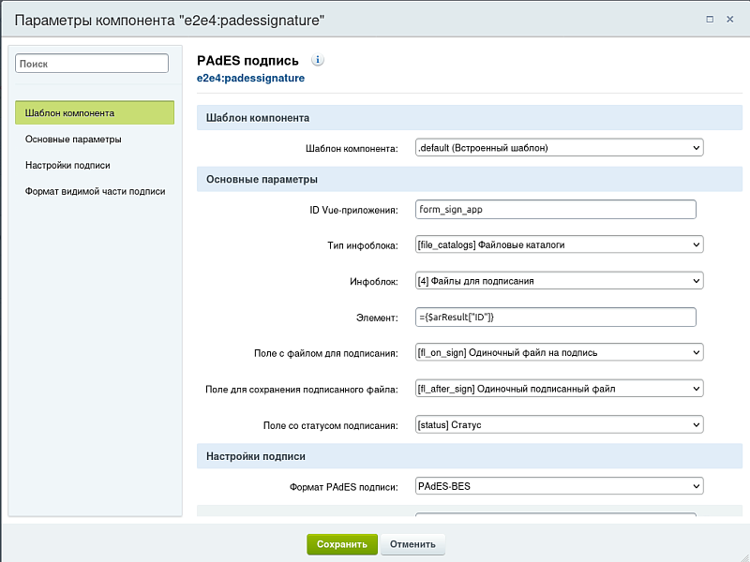
Task: Jump to Формат видимой части подписи
Action: pyautogui.click(x=95, y=191)
